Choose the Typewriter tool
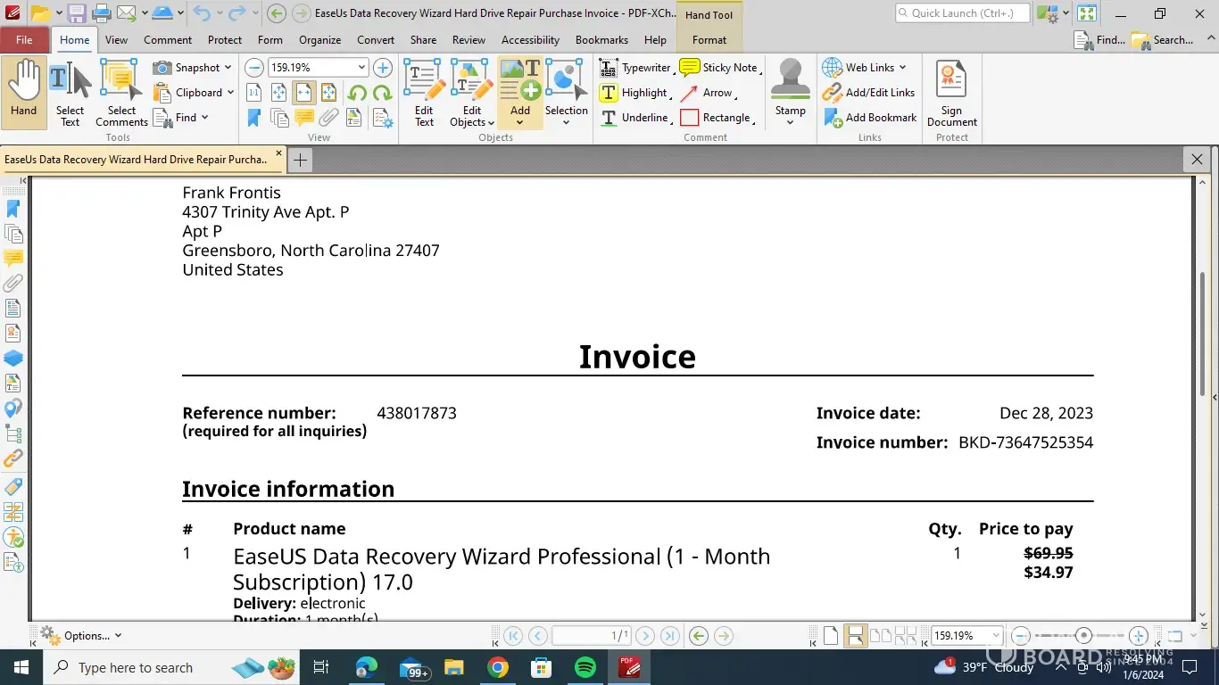 pos(636,68)
